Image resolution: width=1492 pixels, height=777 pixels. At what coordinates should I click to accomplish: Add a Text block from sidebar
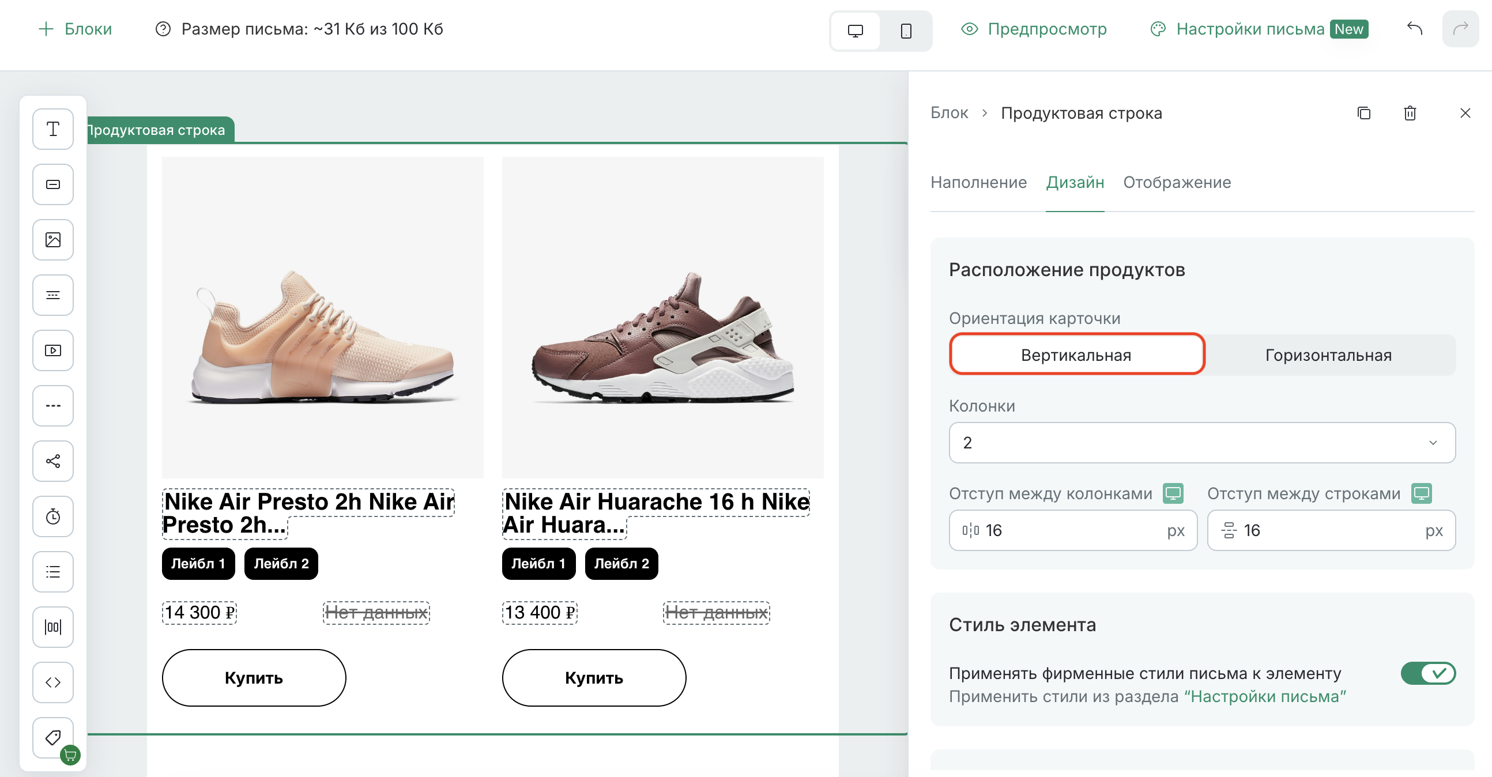[x=52, y=129]
